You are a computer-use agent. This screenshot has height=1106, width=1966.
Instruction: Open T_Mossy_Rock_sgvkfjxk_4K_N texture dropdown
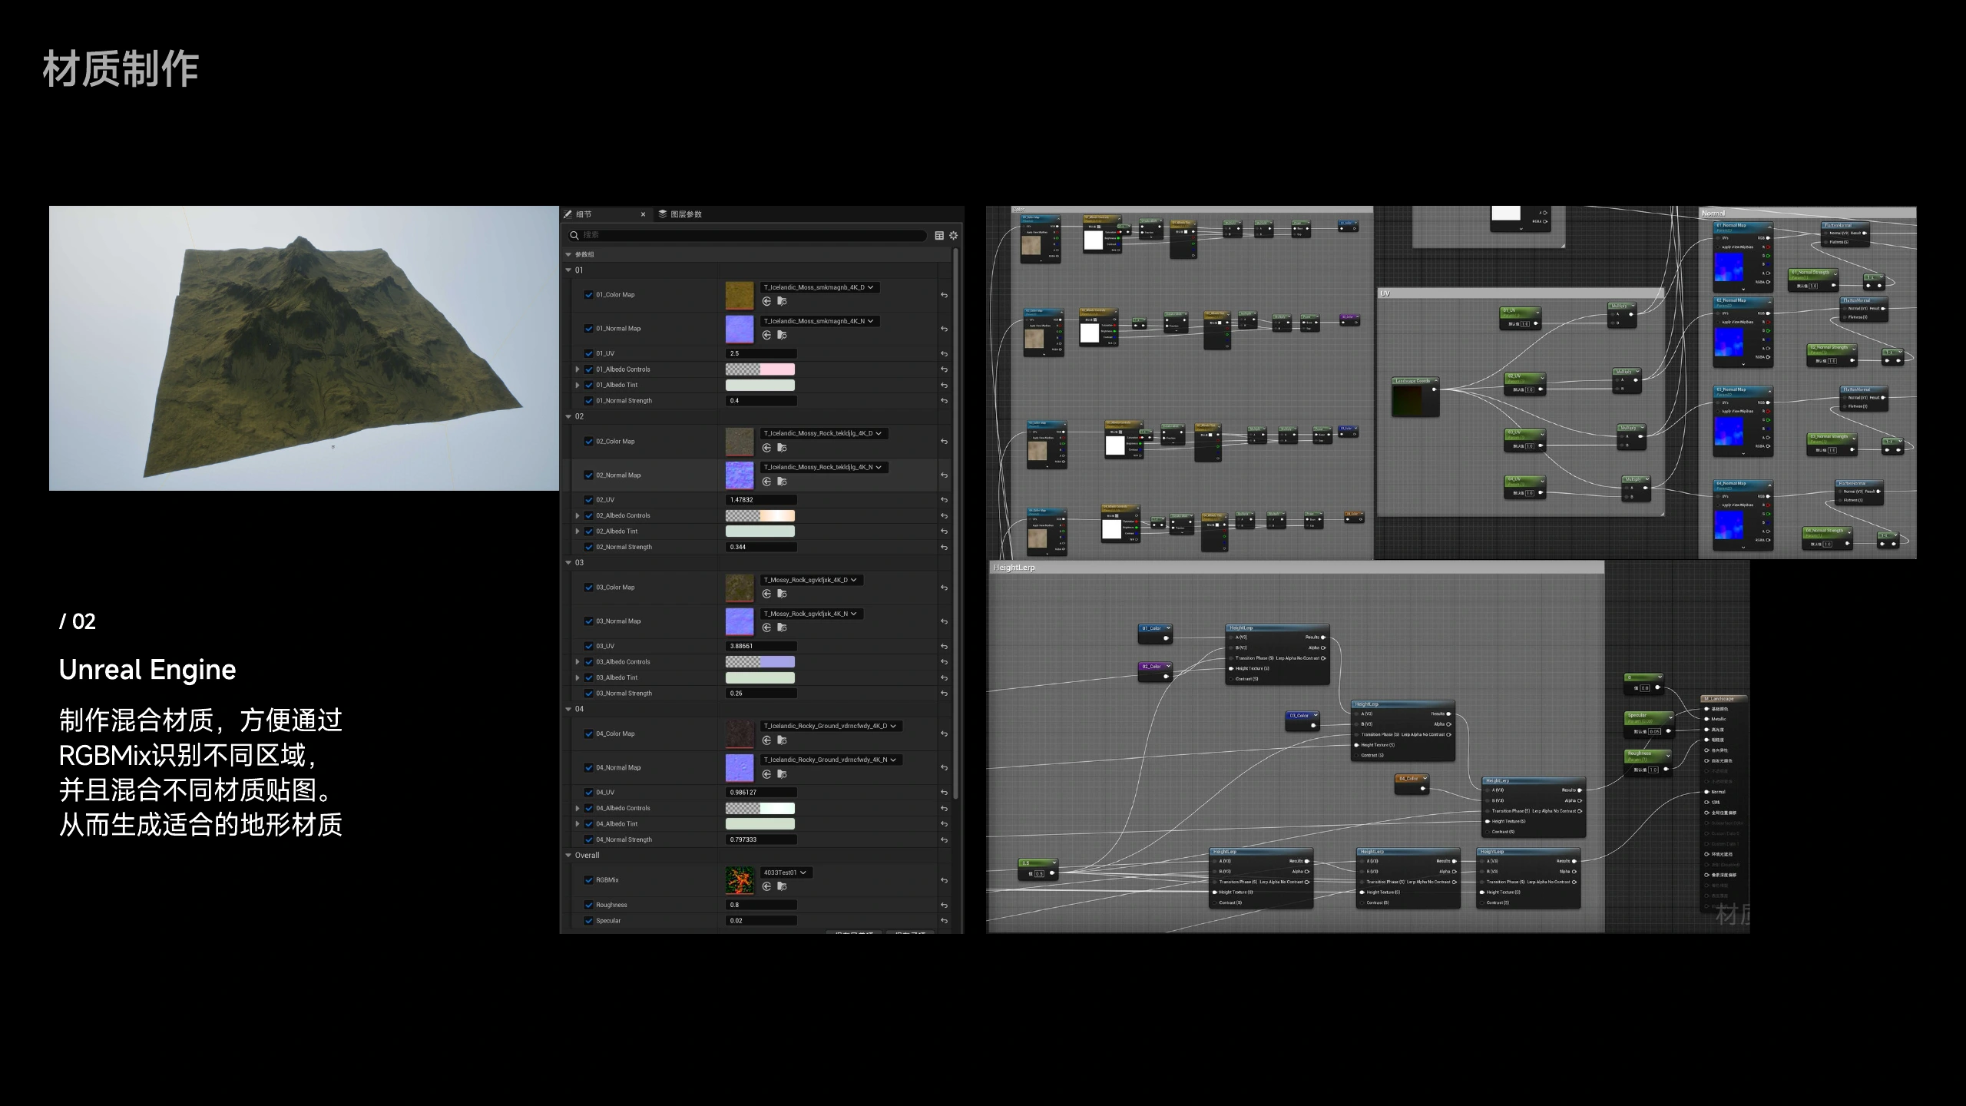(812, 614)
